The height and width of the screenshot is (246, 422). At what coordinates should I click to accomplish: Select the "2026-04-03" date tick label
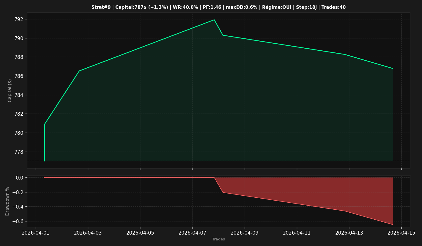[88, 233]
